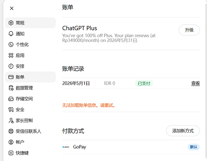Click the plan renewal description text
Viewport: 207px width, 161px height.
pos(109,38)
